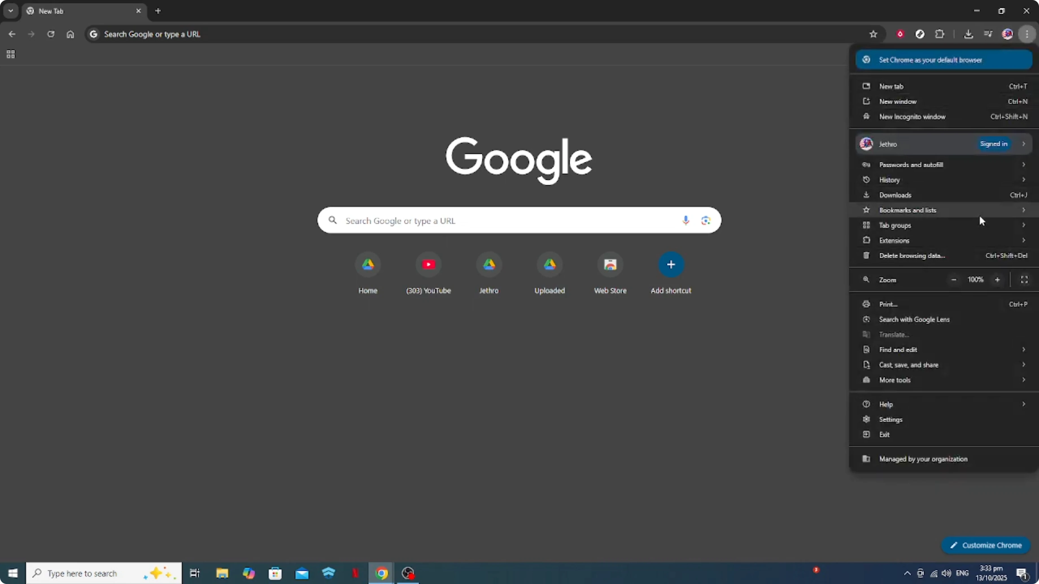Expand Find and edit submenu

coord(943,350)
